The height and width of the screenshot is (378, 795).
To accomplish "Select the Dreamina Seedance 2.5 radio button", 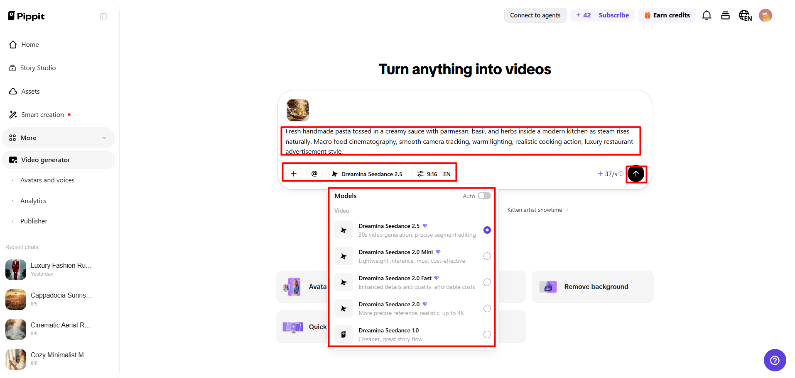I will pyautogui.click(x=487, y=230).
